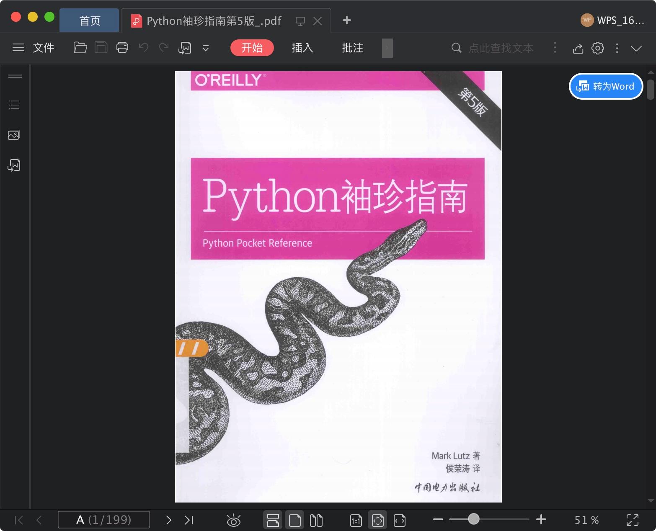Click the 51 % zoom value
656x531 pixels.
pos(586,520)
